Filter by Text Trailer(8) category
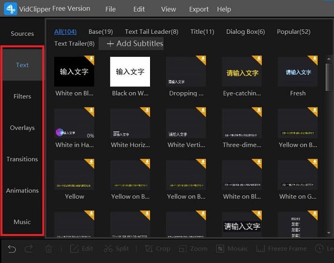This screenshot has width=334, height=263. [x=75, y=43]
